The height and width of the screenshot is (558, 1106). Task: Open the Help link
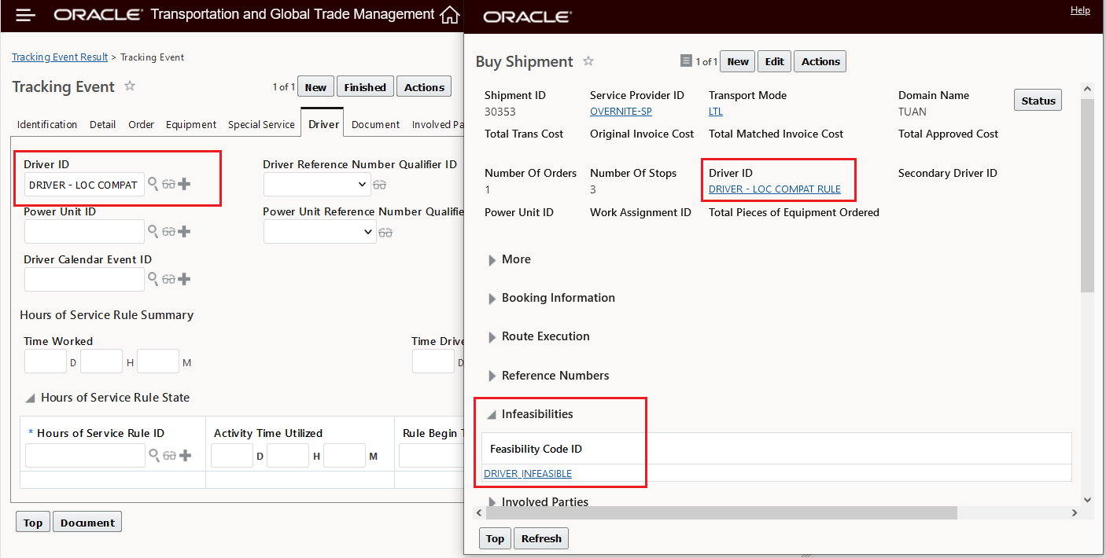[x=1080, y=10]
